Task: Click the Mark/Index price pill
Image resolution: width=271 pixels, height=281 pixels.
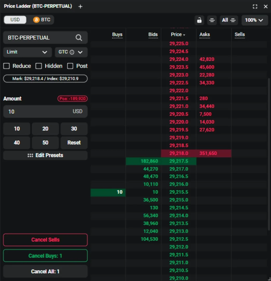Action: (45, 79)
